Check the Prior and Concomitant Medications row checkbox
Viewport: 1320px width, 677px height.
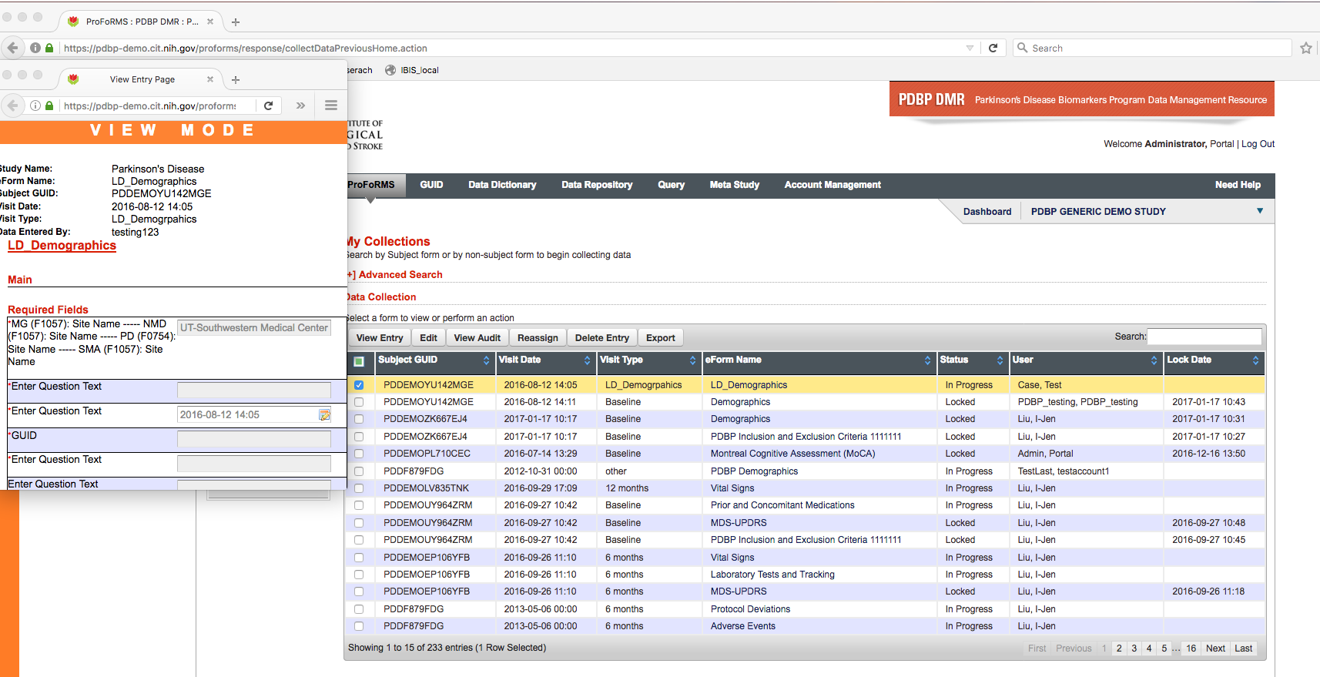coord(359,505)
